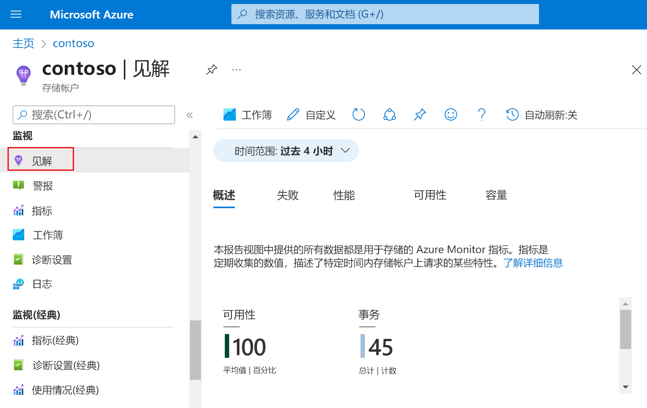Click the 日志 icon in sidebar

19,284
